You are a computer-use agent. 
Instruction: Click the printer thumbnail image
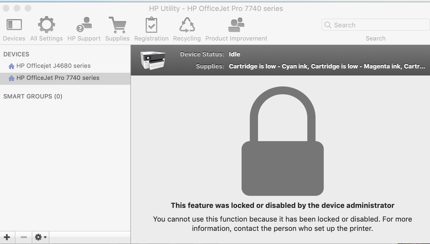coord(153,60)
